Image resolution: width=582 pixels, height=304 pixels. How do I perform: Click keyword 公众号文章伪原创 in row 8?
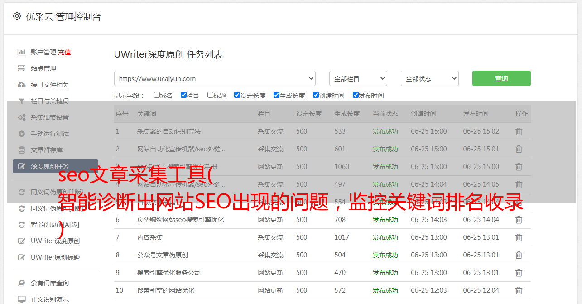pyautogui.click(x=163, y=255)
